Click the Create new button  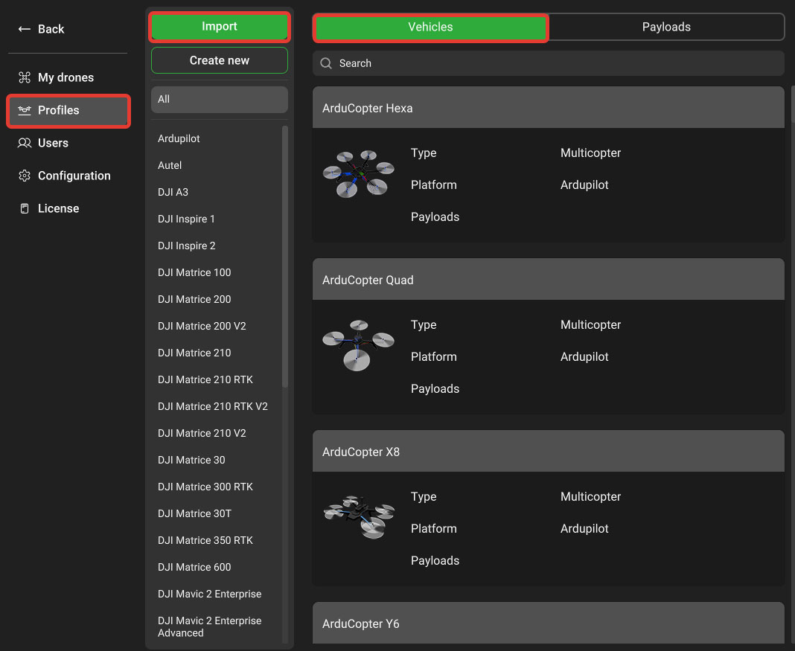220,60
